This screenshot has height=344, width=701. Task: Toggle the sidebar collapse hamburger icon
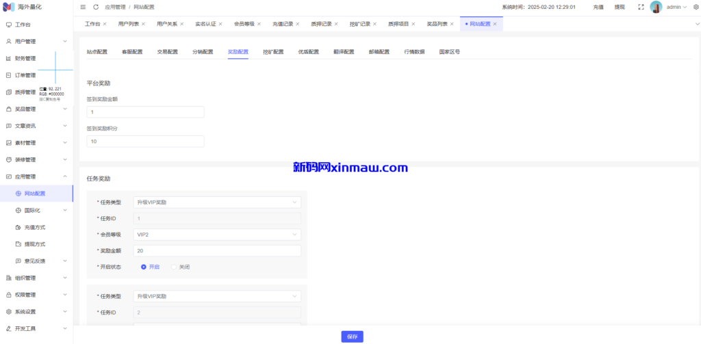(x=83, y=7)
